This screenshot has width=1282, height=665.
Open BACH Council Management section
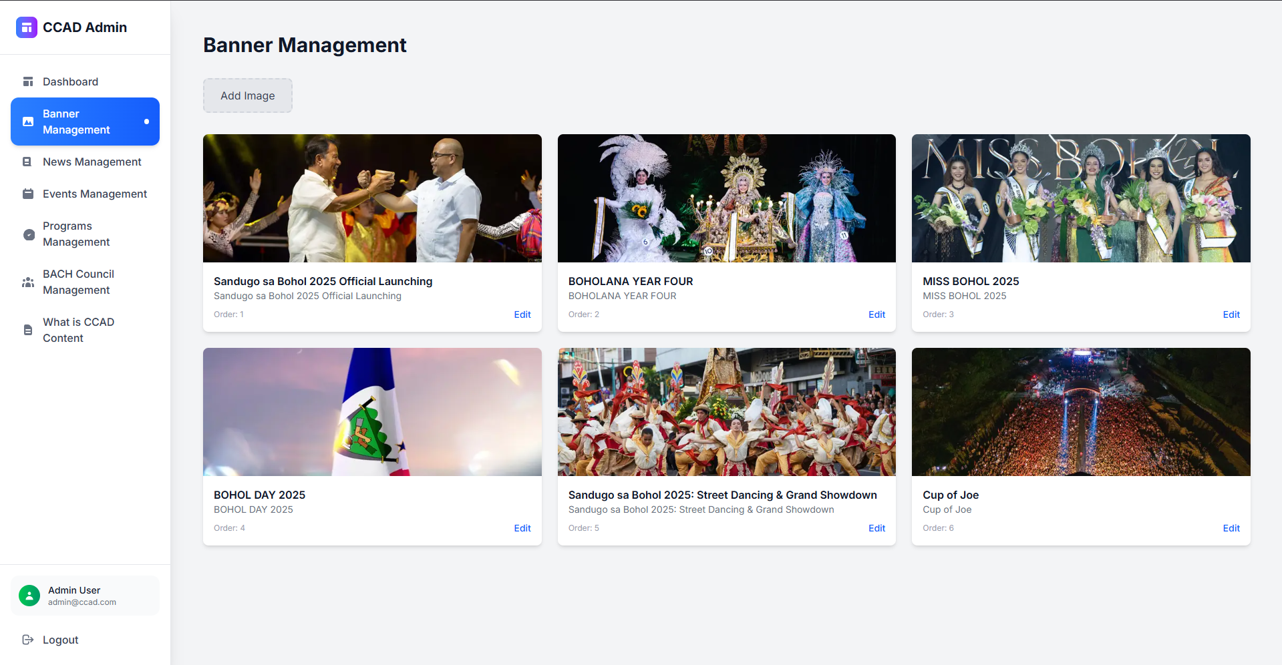click(x=78, y=282)
